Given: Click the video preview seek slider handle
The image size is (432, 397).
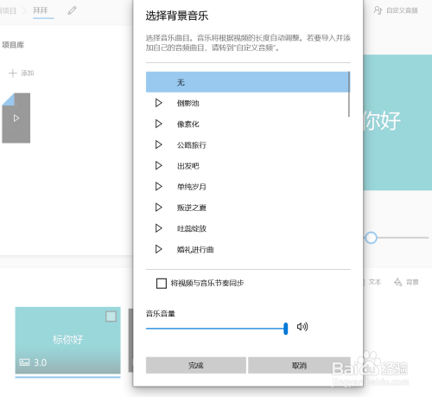Looking at the screenshot, I should click(x=371, y=238).
